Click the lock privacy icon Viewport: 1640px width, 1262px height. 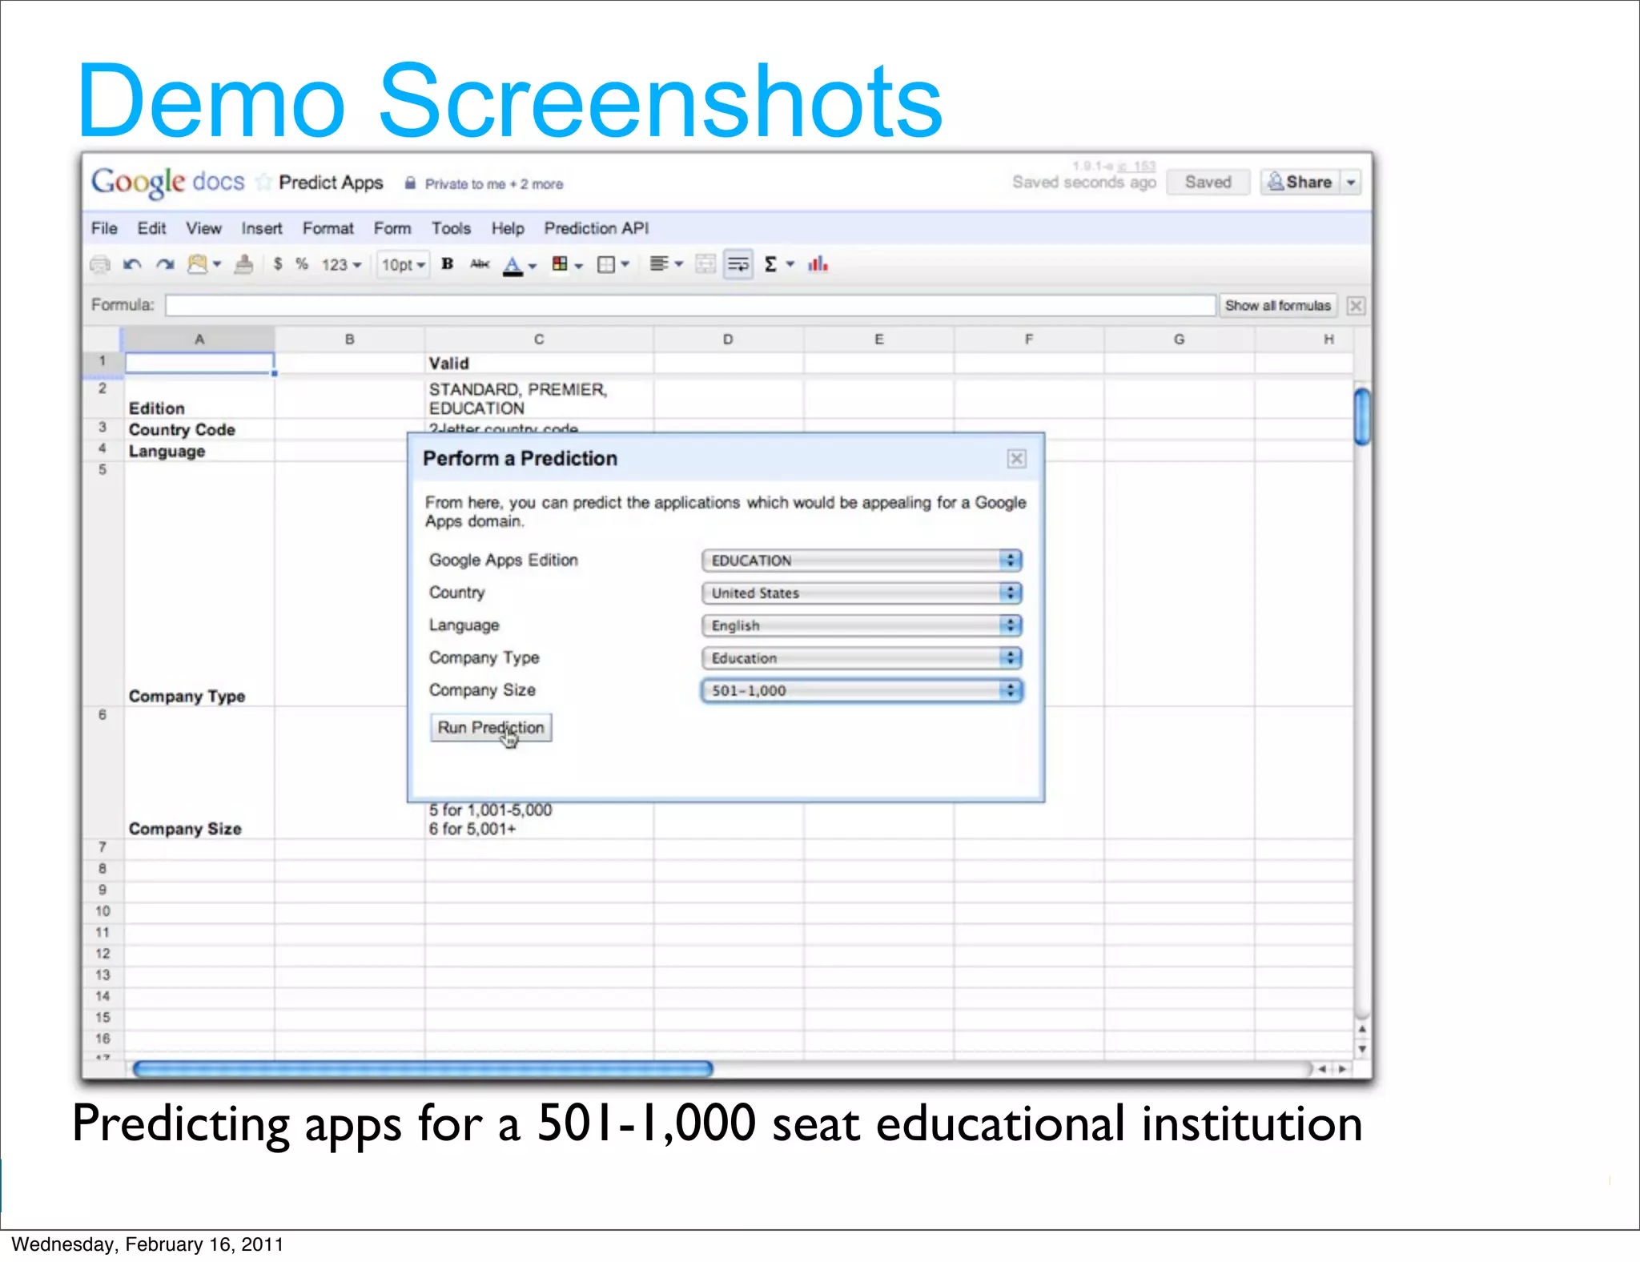410,183
